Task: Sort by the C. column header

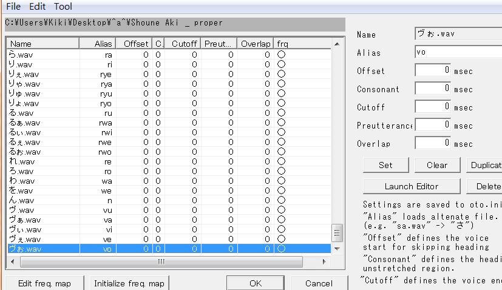Action: coord(159,44)
